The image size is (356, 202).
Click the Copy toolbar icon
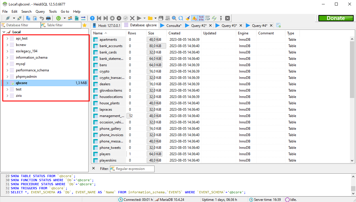[28, 18]
